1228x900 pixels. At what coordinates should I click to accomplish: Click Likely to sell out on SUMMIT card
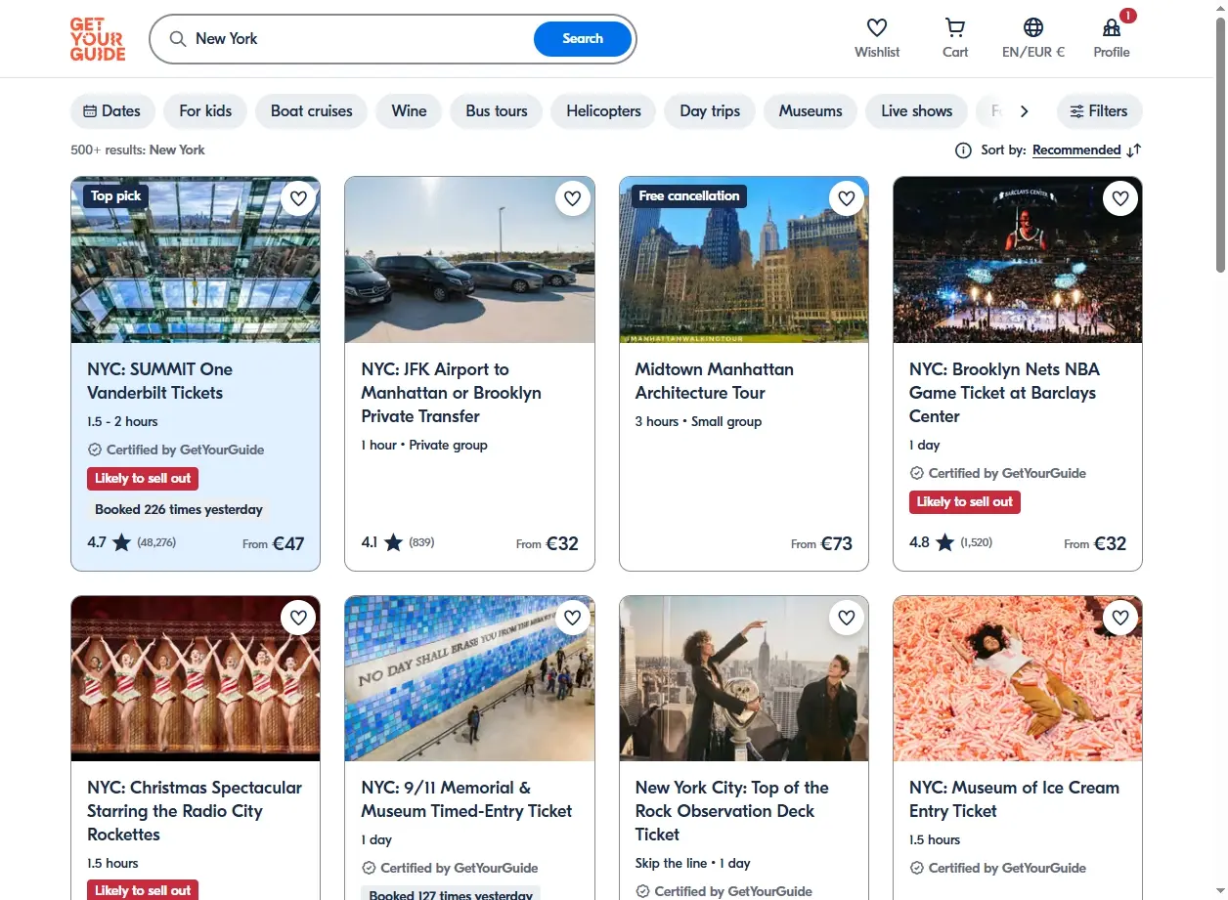pos(143,479)
